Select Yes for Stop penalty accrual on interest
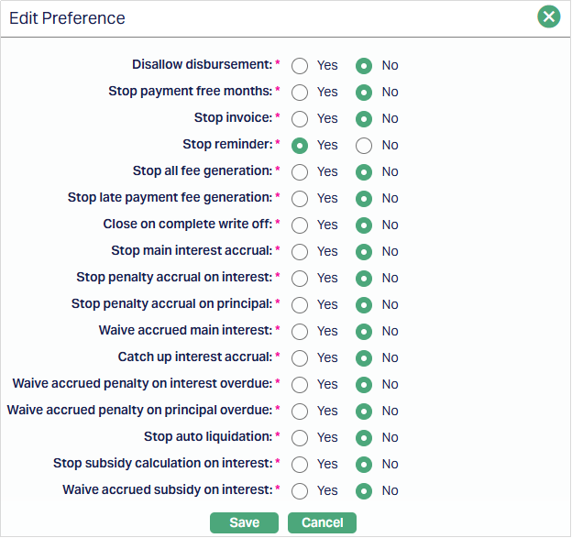The image size is (572, 538). click(300, 278)
